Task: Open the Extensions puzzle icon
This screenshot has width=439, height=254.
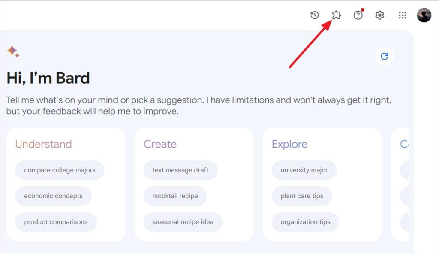Action: [x=336, y=15]
